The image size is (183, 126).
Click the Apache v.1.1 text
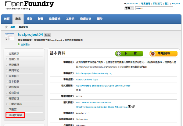[x=83, y=113]
